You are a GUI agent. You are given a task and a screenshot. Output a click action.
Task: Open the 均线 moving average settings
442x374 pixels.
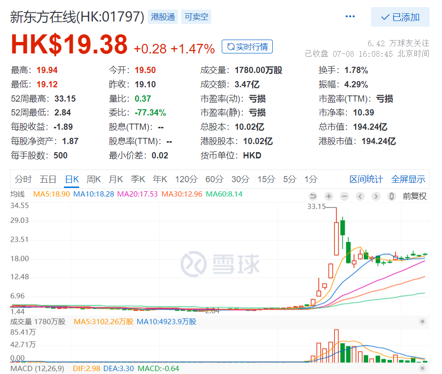point(17,194)
